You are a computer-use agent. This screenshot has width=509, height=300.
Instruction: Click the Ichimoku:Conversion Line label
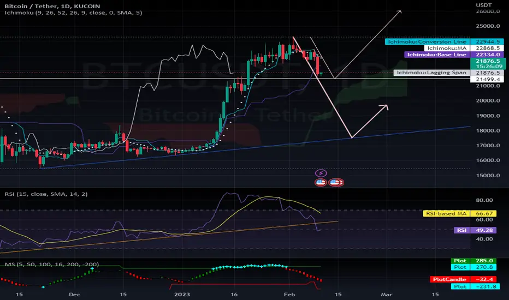[x=427, y=41]
